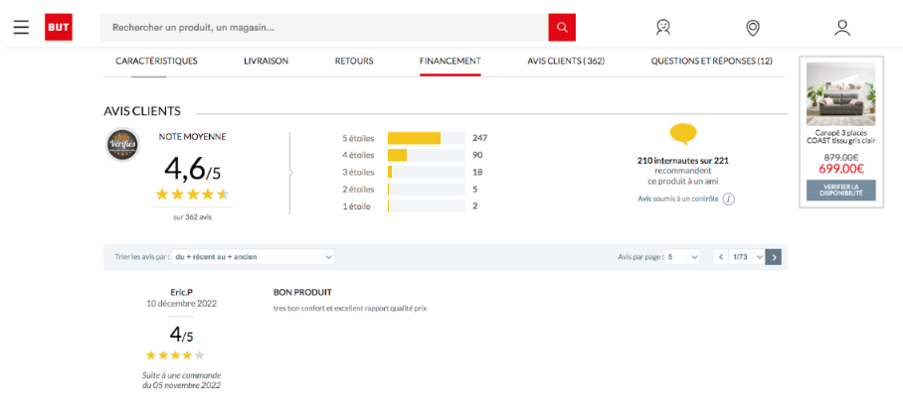Go to previous reviews page arrow

(x=721, y=256)
